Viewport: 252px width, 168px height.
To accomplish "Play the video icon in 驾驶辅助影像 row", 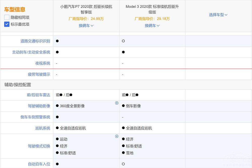I will (117, 103).
